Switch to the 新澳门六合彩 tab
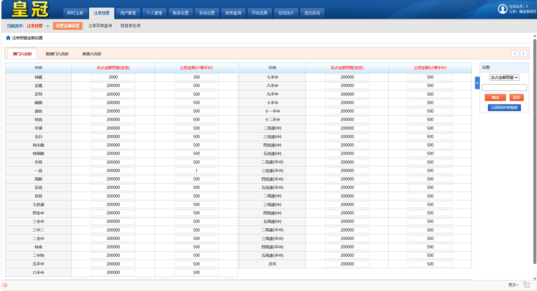The width and height of the screenshot is (537, 291). point(57,54)
